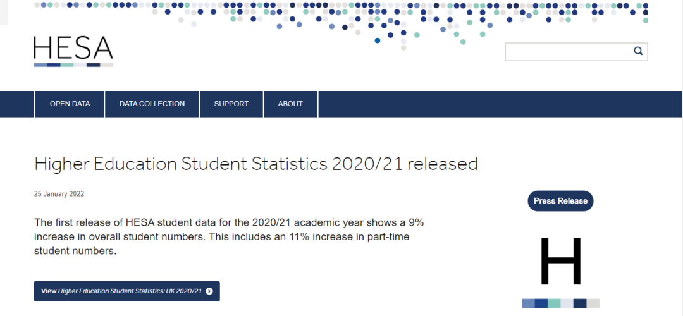Screen dimensions: 683x316
Task: Click the large black H logo image
Action: point(560,261)
